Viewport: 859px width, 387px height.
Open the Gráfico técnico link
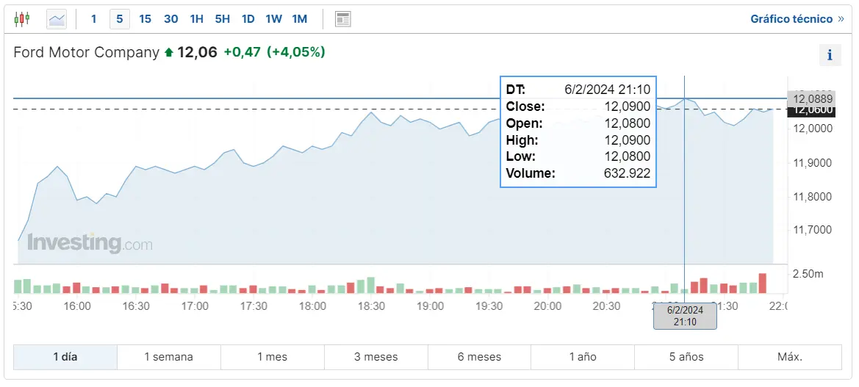pyautogui.click(x=791, y=19)
